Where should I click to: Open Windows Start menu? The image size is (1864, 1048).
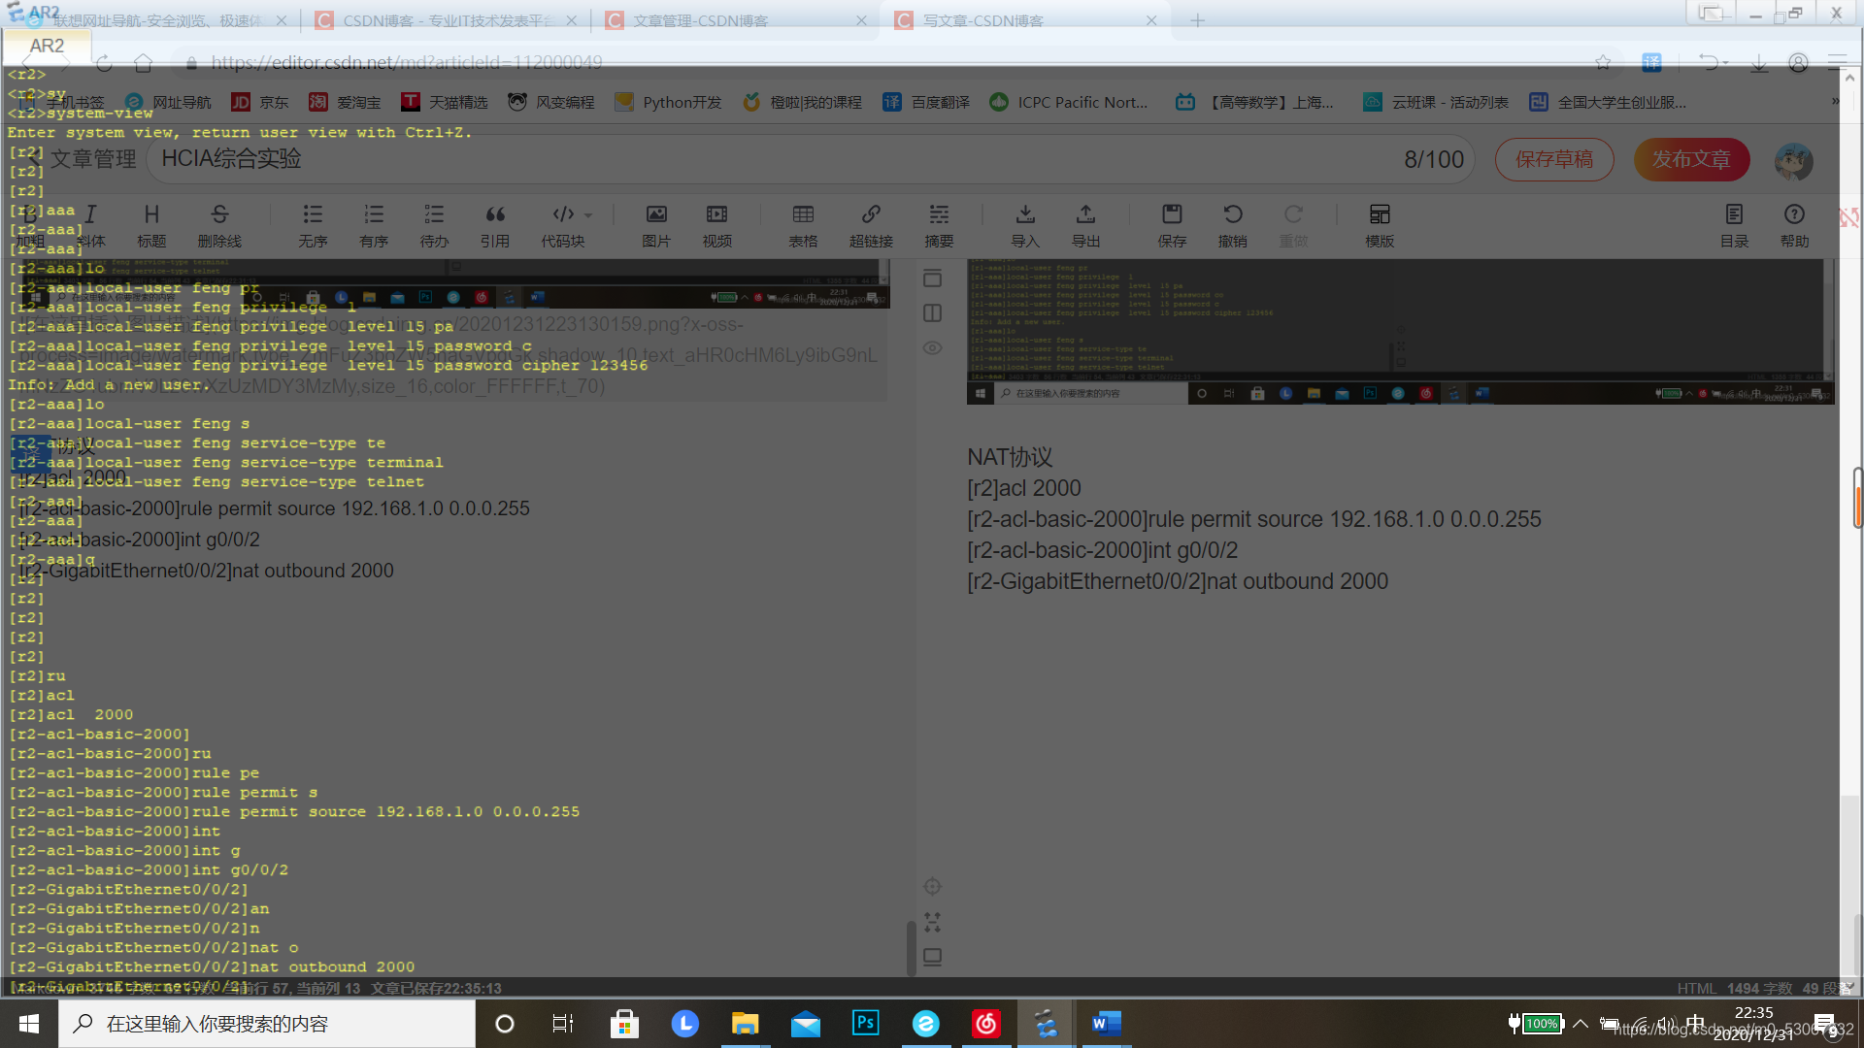[x=29, y=1024]
